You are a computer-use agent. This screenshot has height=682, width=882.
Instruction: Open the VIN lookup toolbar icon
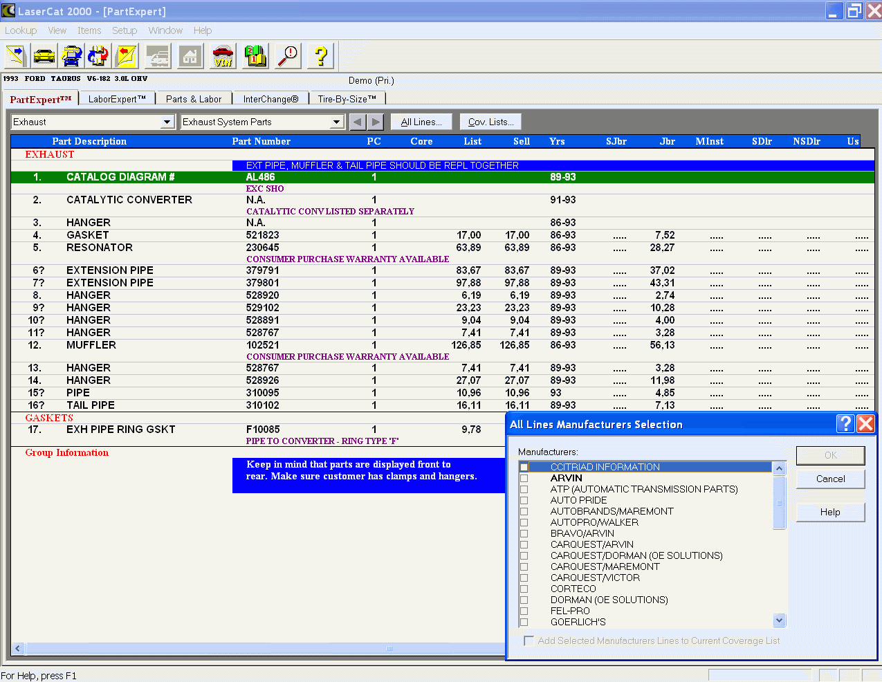coord(223,56)
